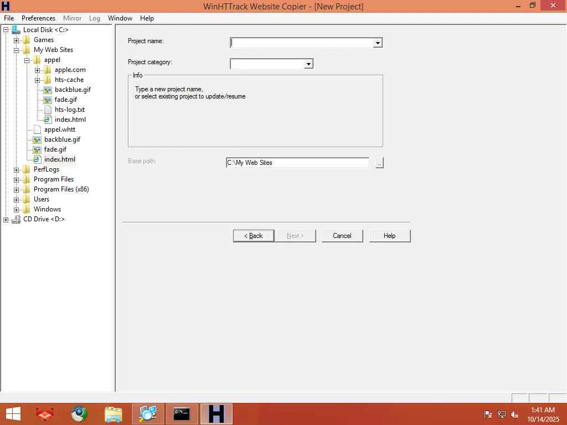This screenshot has width=567, height=425.
Task: Click the index.html icon below fade.gif under My Web Sites
Action: pos(37,159)
